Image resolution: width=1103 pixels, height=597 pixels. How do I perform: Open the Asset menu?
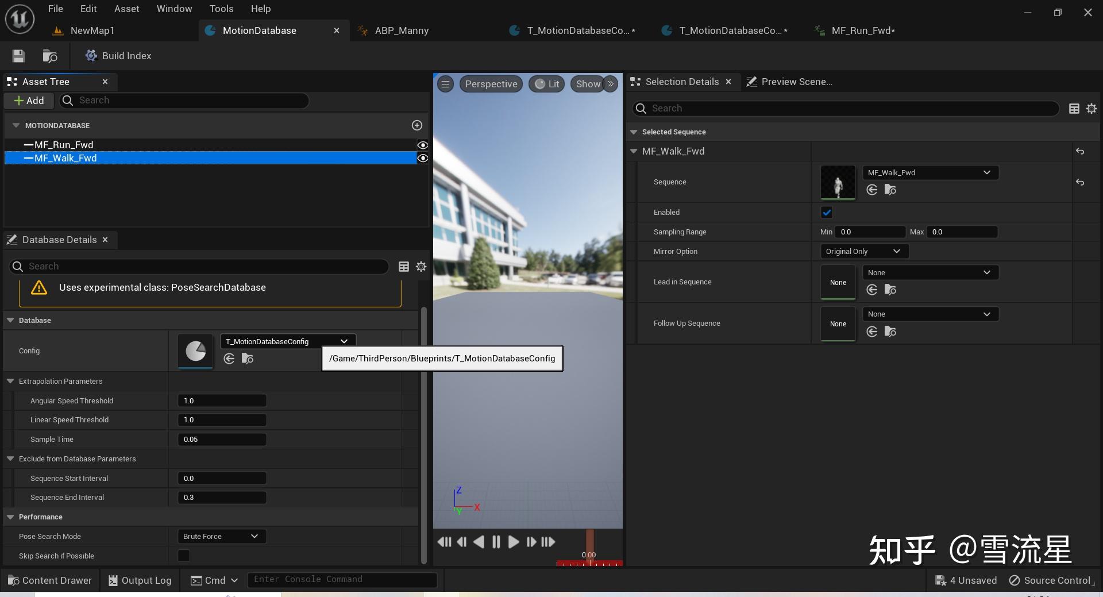126,9
